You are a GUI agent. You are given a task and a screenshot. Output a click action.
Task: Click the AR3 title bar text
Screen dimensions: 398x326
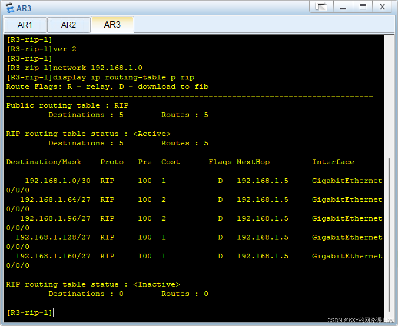pyautogui.click(x=24, y=8)
